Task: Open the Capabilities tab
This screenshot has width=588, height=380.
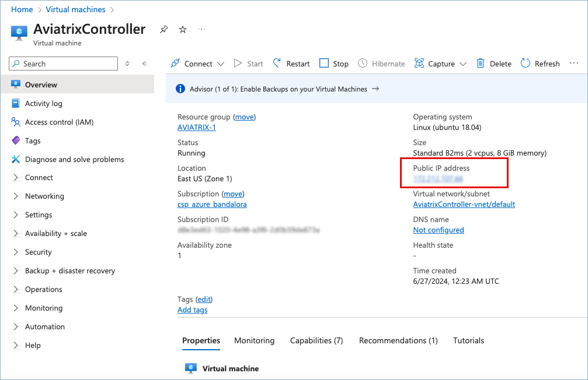Action: (x=316, y=340)
